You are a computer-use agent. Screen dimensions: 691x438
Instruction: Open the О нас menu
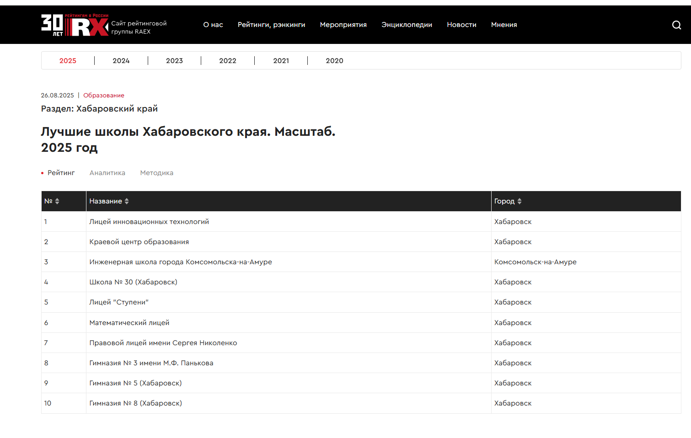pyautogui.click(x=213, y=25)
